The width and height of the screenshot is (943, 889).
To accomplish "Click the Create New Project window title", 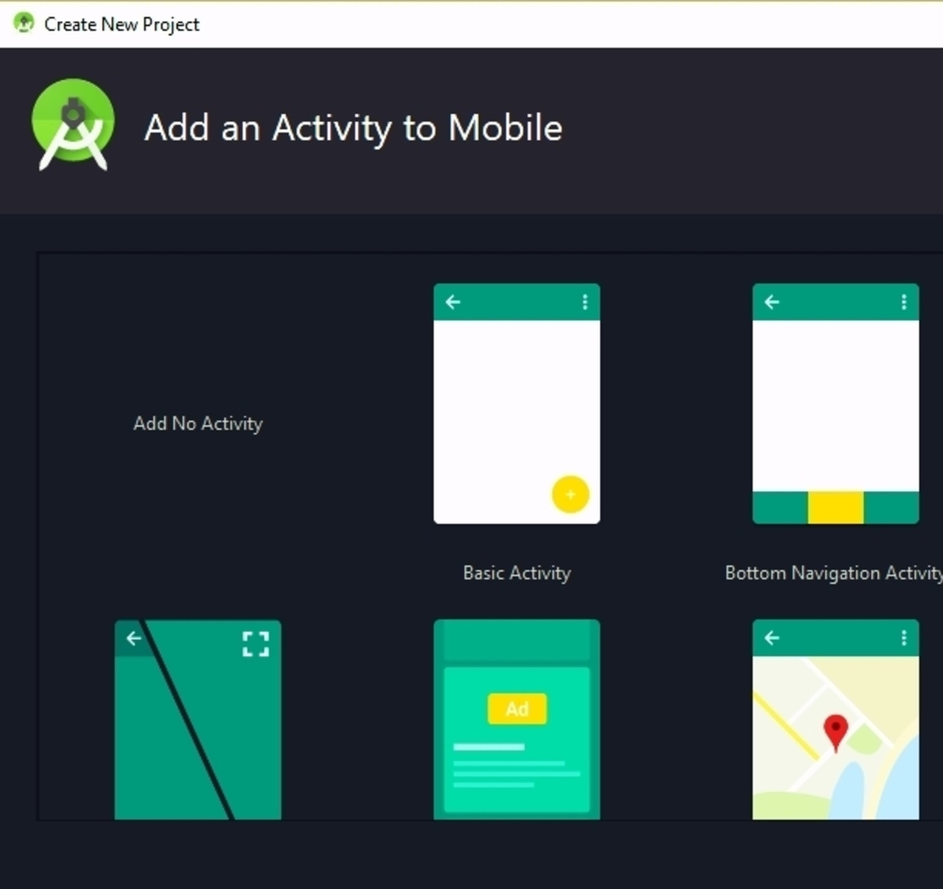I will (122, 24).
